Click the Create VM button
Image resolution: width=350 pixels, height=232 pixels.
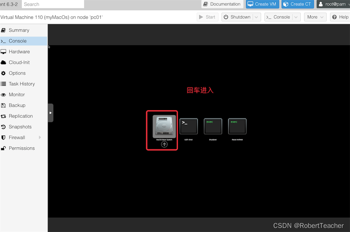click(x=262, y=4)
